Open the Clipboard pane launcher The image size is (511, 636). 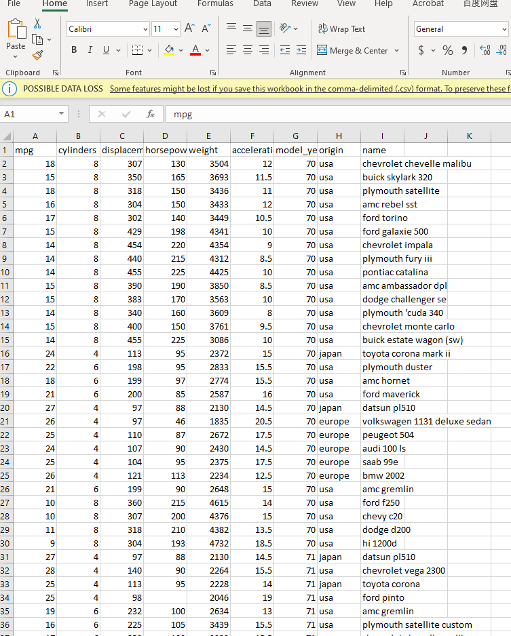(x=56, y=73)
